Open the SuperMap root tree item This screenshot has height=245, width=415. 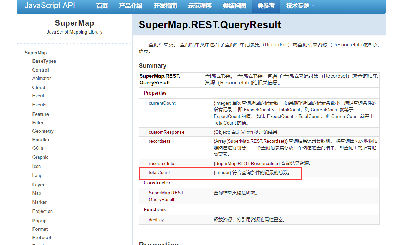pos(36,53)
